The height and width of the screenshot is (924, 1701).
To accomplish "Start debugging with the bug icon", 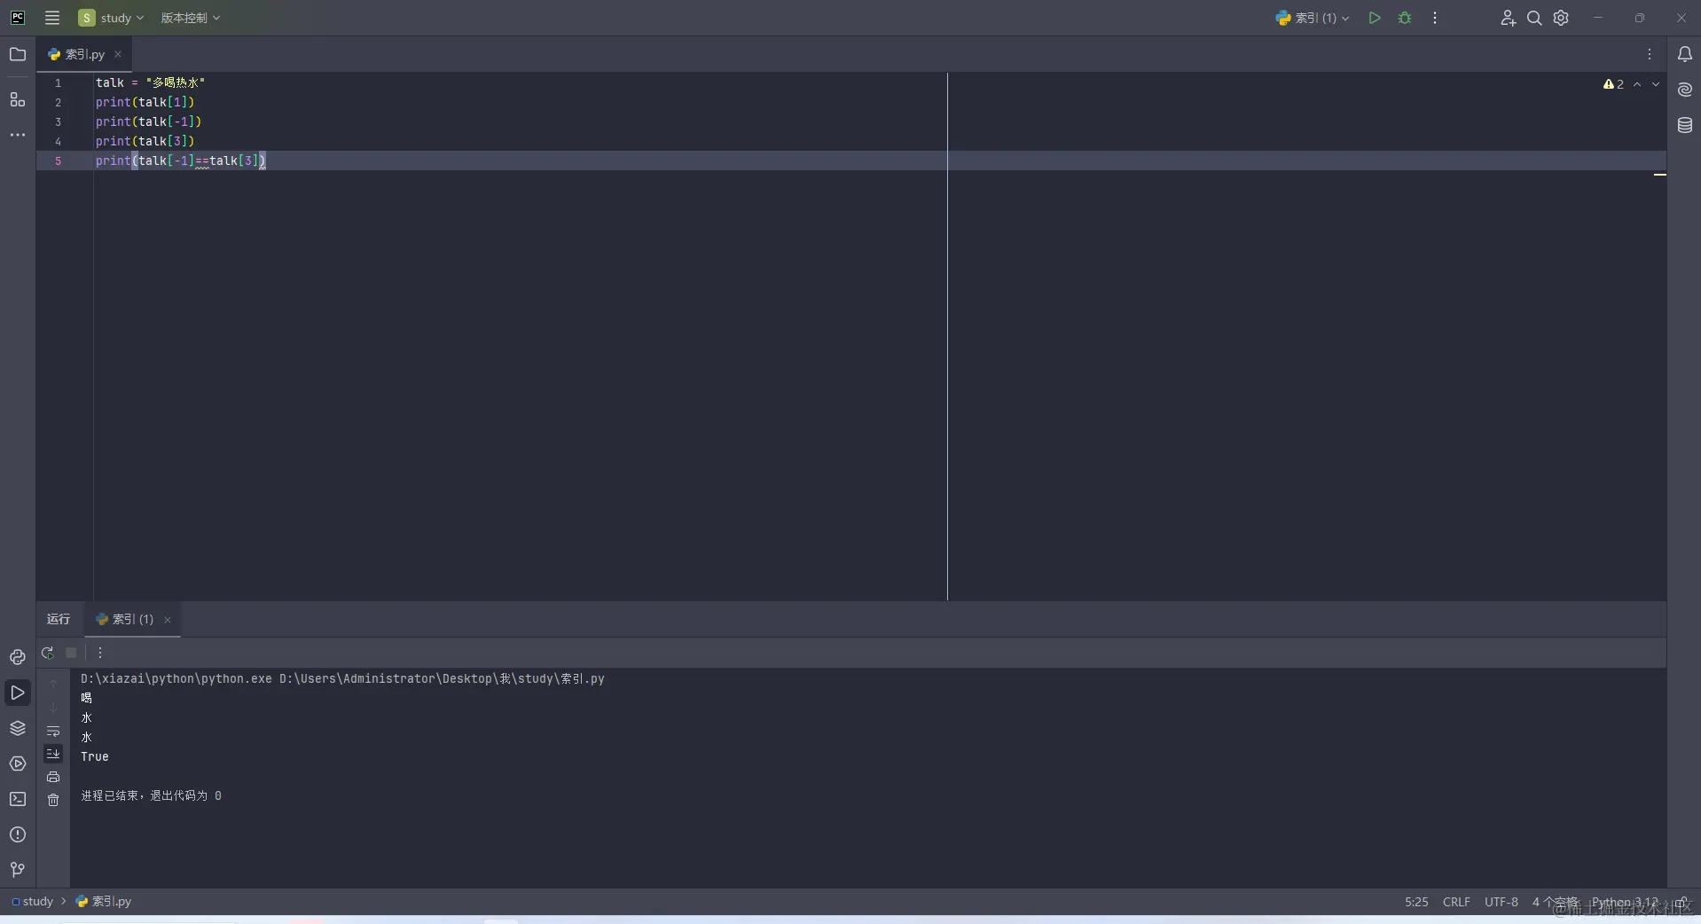I will [1405, 18].
